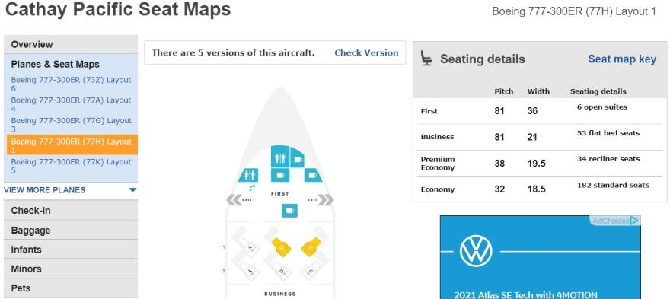The image size is (670, 299).
Task: Select yellow first class seat 1D
Action: pyautogui.click(x=282, y=247)
